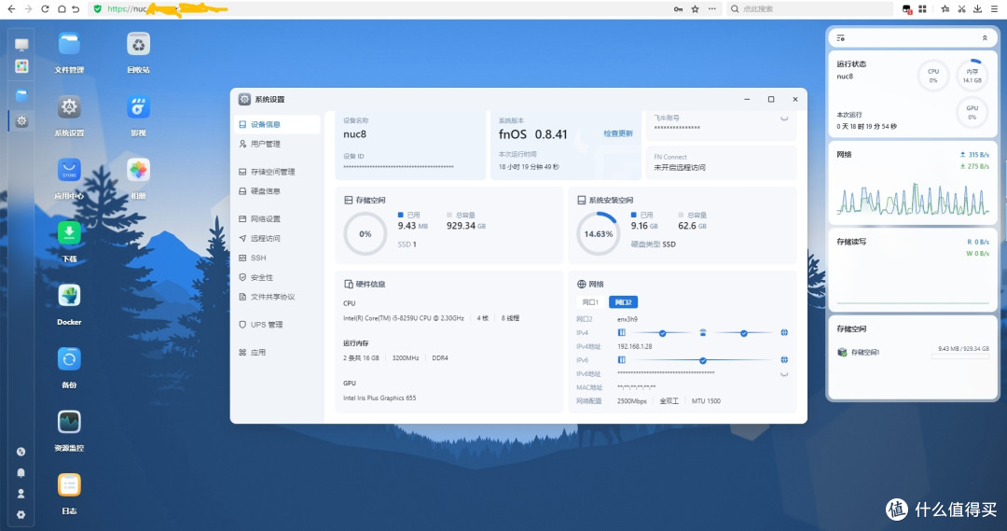Open 存储空间管理 in the settings sidebar
1007x531 pixels.
pyautogui.click(x=278, y=172)
